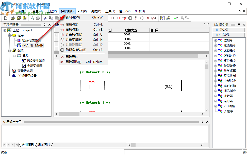Click the delete network toolbar icon
Image resolution: width=247 pixels, height=155 pixels.
[153, 18]
